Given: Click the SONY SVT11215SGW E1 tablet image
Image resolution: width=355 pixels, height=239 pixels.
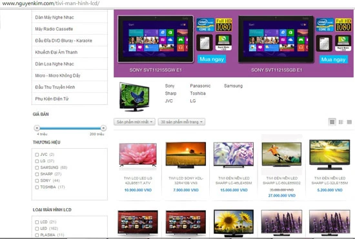Looking at the screenshot, I should 156,39.
